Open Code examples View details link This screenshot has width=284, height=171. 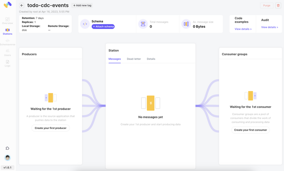coord(243,29)
